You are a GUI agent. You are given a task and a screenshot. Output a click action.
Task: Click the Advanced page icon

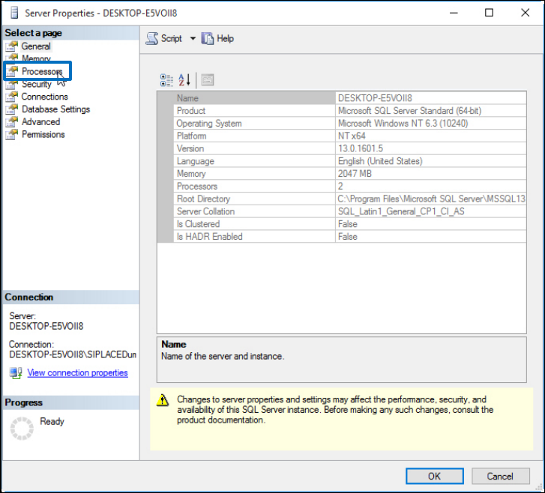[12, 121]
